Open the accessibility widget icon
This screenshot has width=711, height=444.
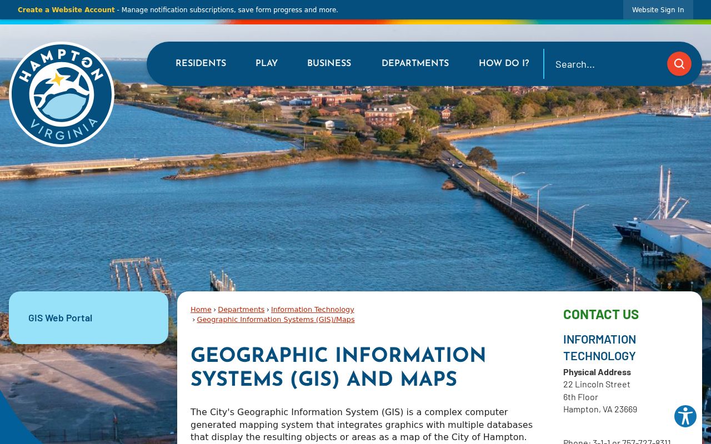point(685,416)
